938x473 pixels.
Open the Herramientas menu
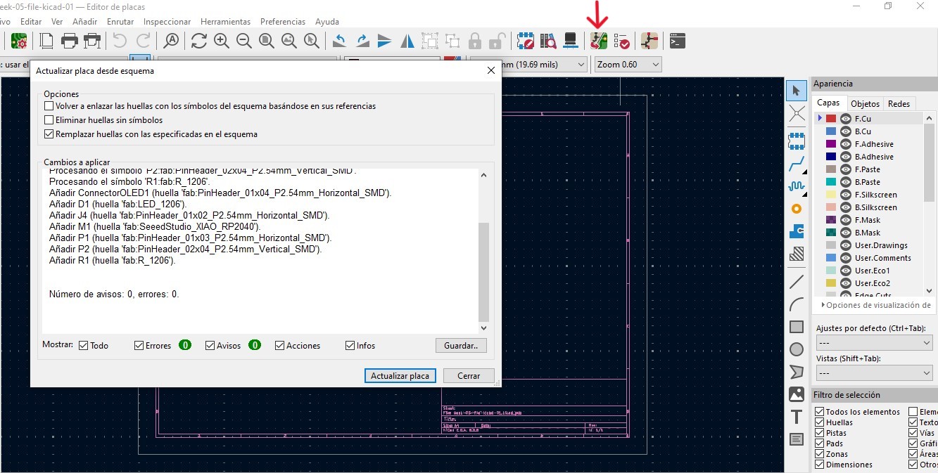click(x=225, y=22)
